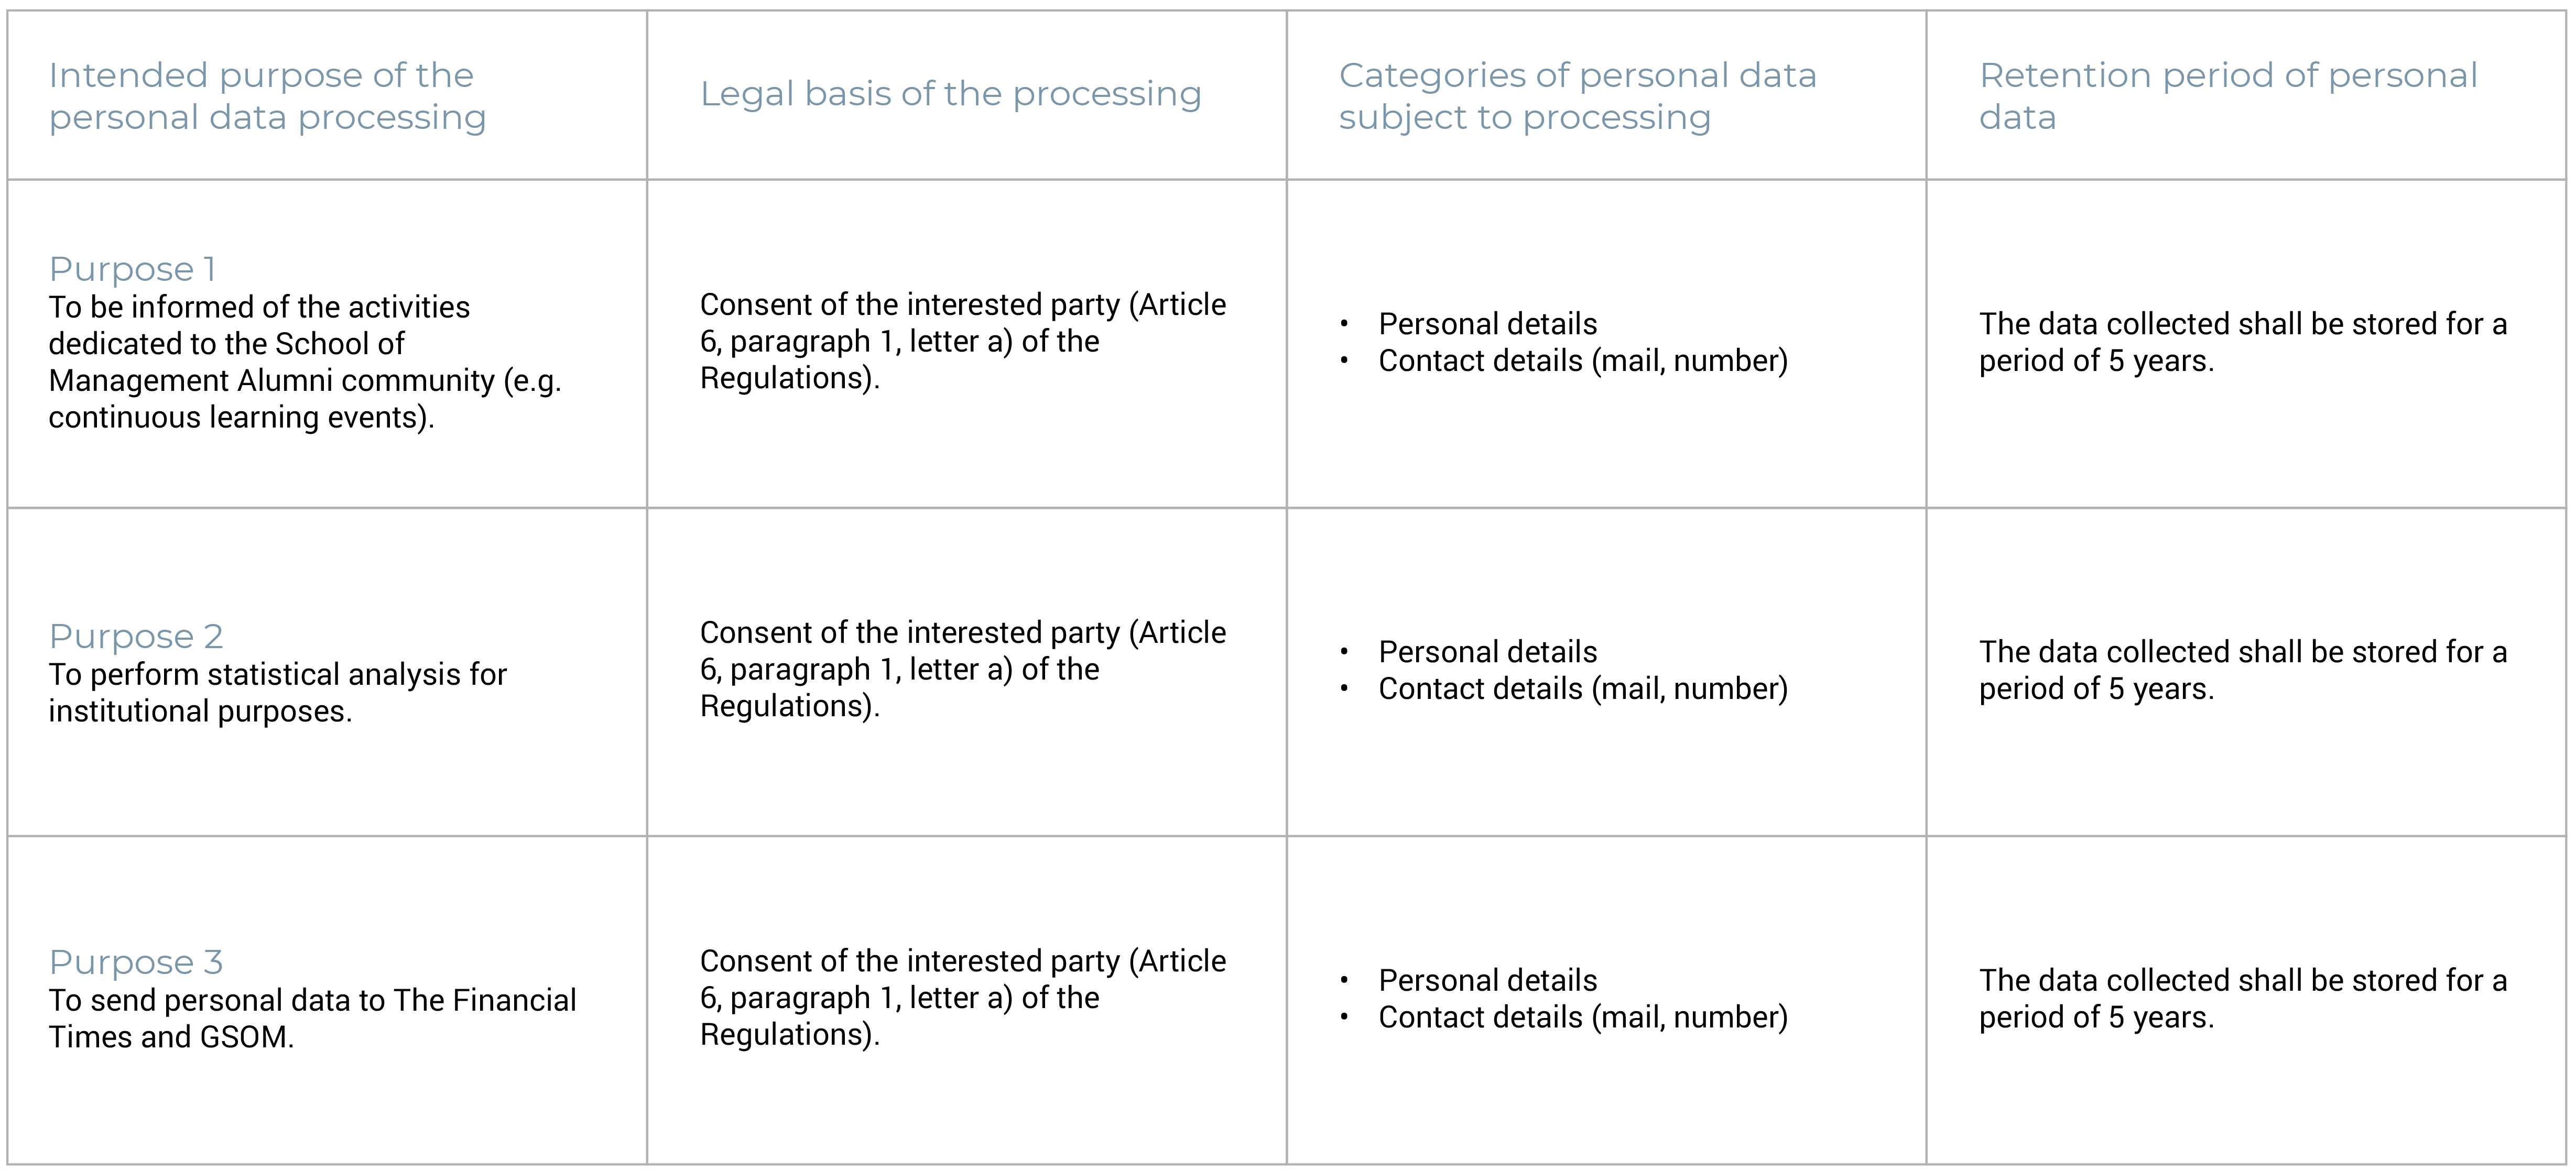Click 'To perform statistical analysis' description
The image size is (2576, 1171).
[x=277, y=693]
